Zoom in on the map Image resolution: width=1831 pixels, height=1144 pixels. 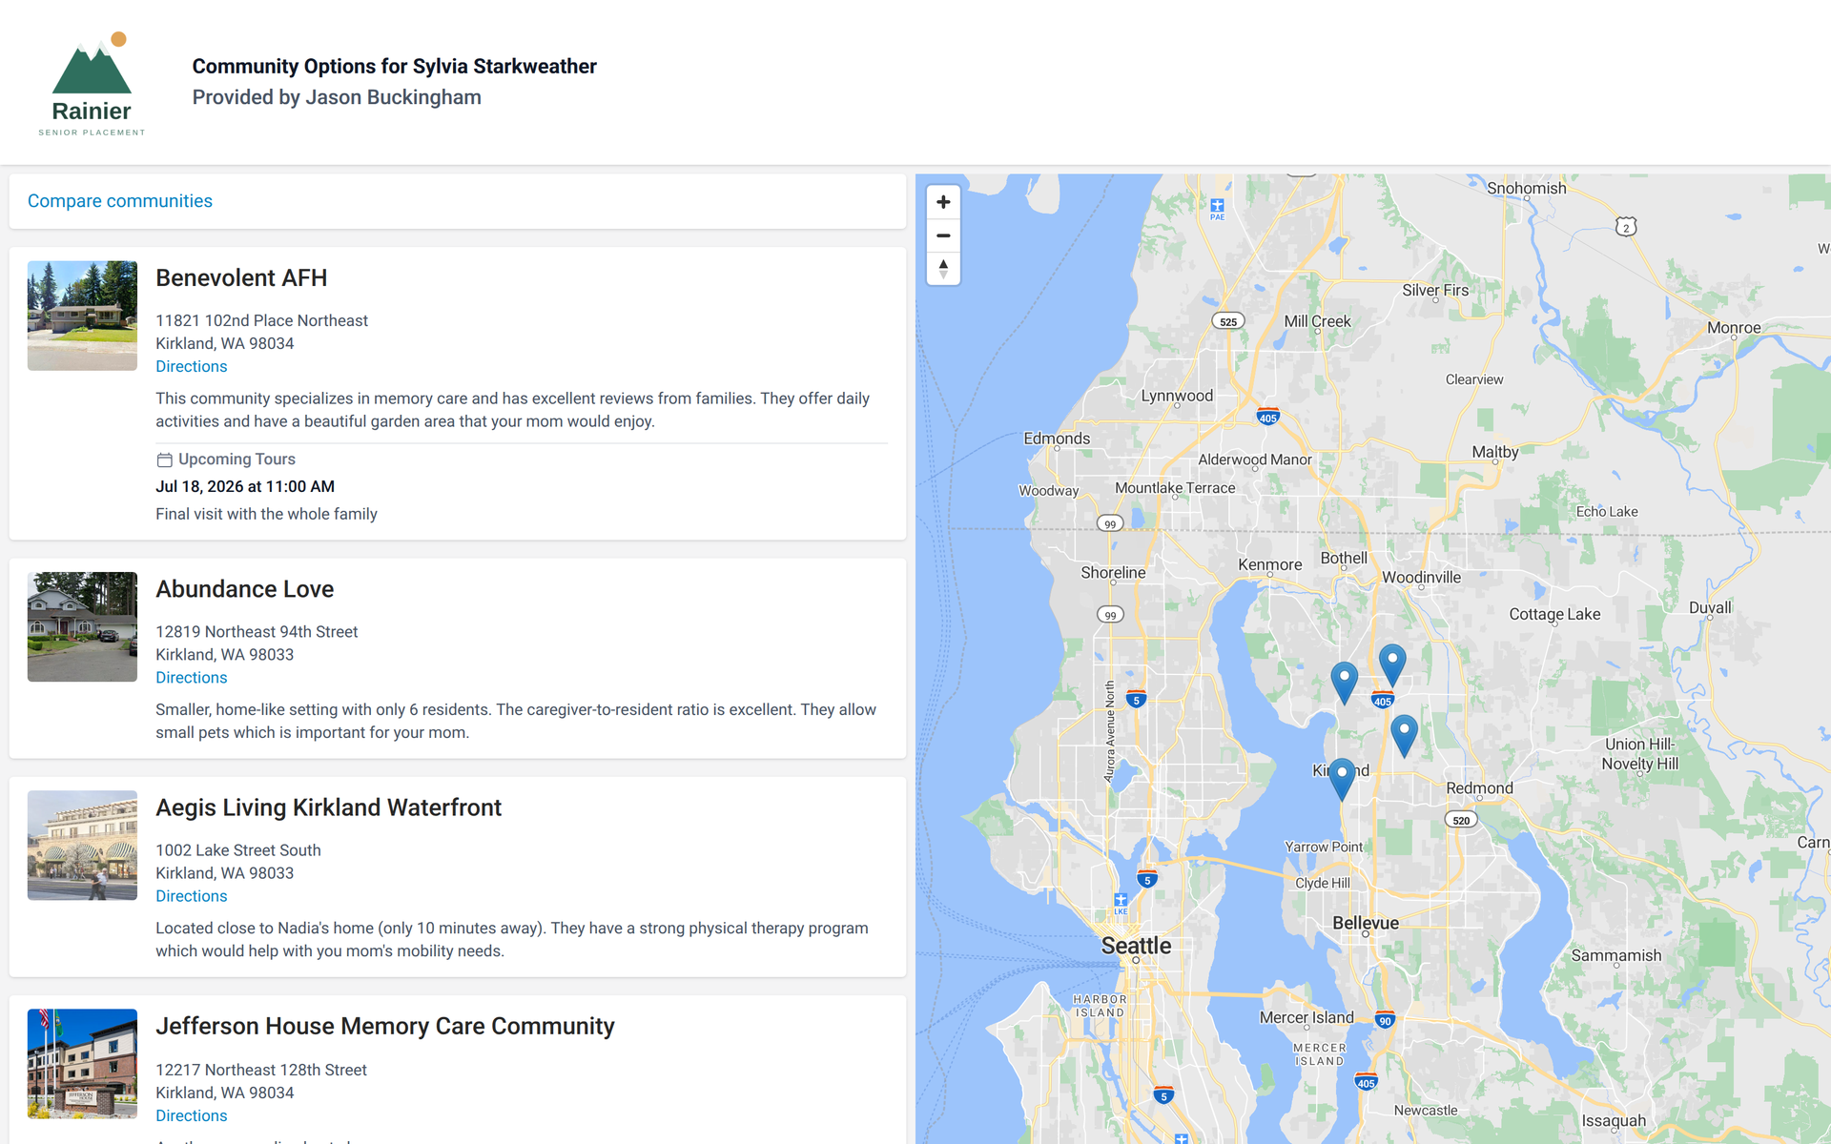[x=943, y=202]
